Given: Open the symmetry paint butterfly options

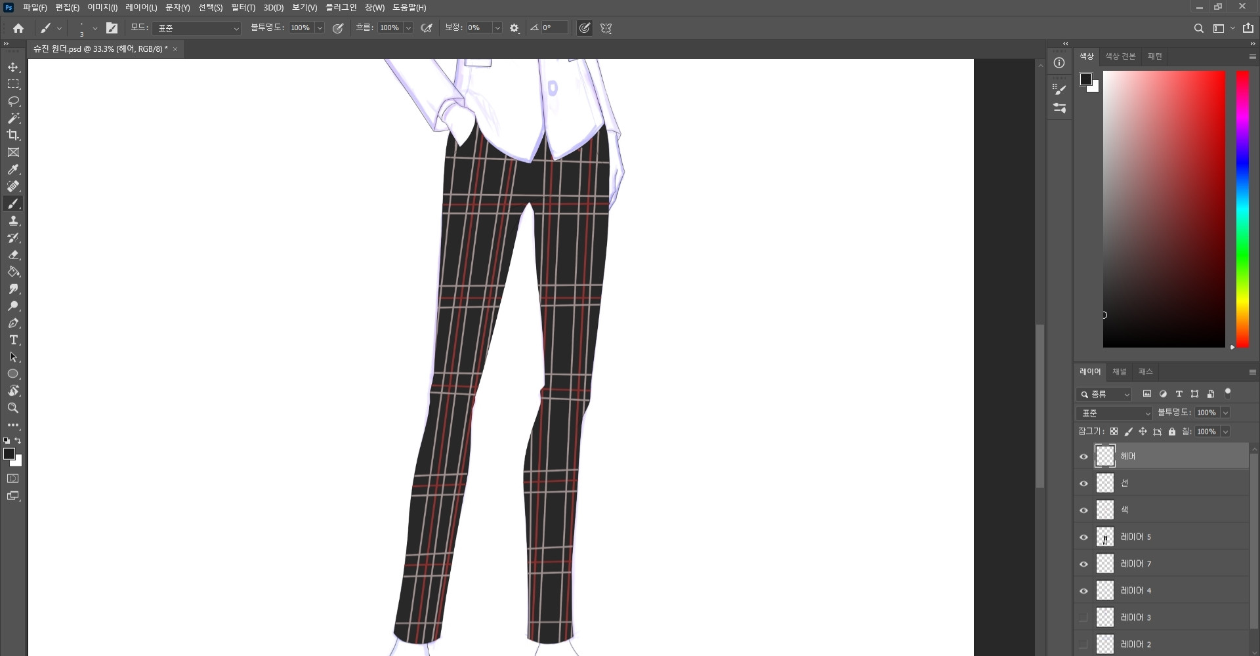Looking at the screenshot, I should [x=606, y=28].
